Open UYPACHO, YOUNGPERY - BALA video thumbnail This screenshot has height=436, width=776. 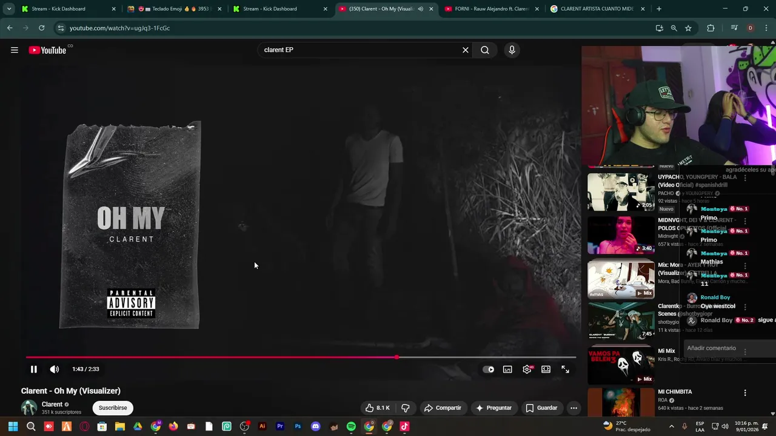coord(621,192)
